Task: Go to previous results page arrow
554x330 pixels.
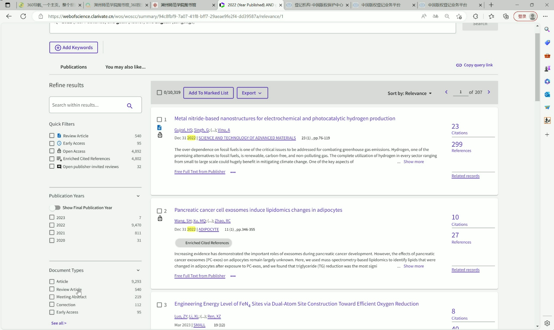Action: pos(446,92)
